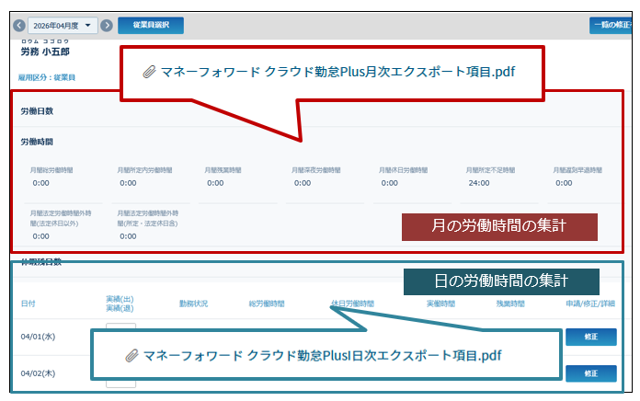Click the 雇用区分：従業員 label
Image resolution: width=640 pixels, height=401 pixels.
pos(47,77)
